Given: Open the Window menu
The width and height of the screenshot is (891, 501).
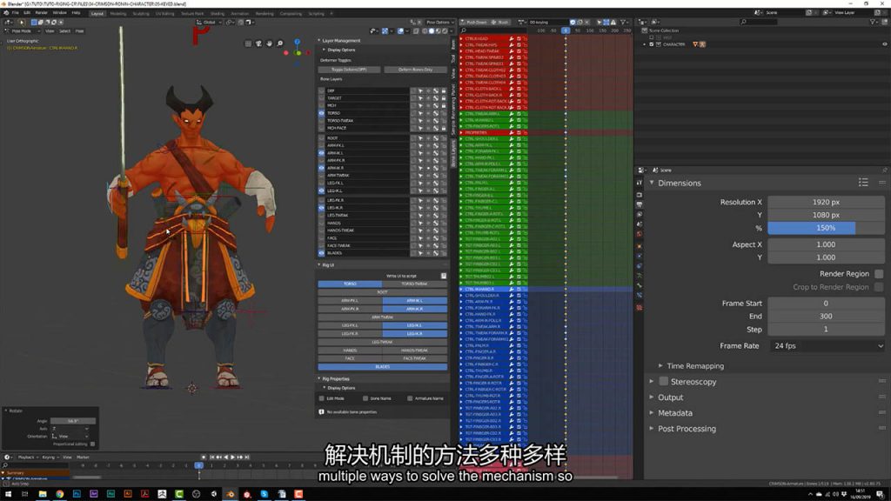Looking at the screenshot, I should (x=59, y=12).
